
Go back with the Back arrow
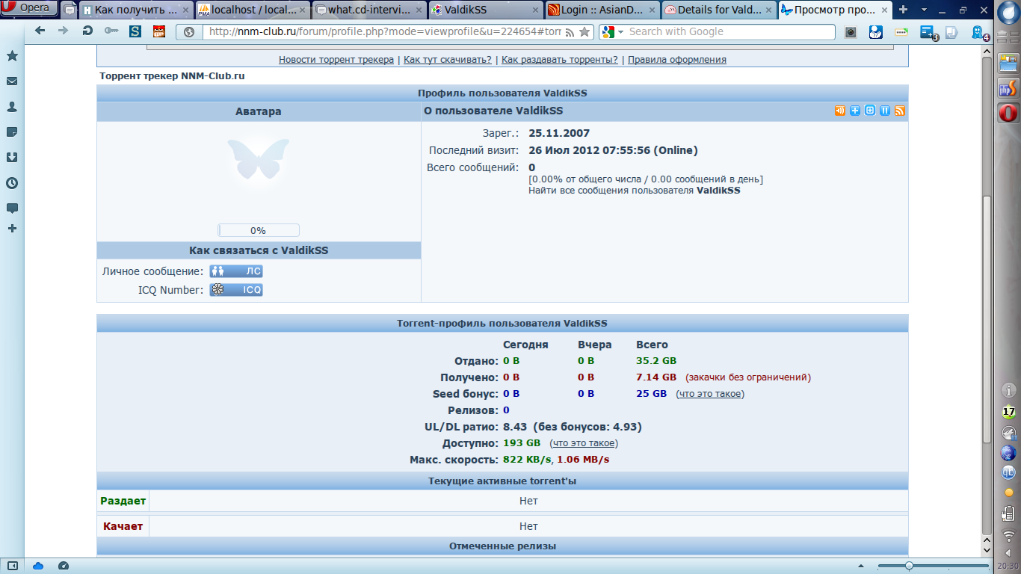click(x=40, y=31)
